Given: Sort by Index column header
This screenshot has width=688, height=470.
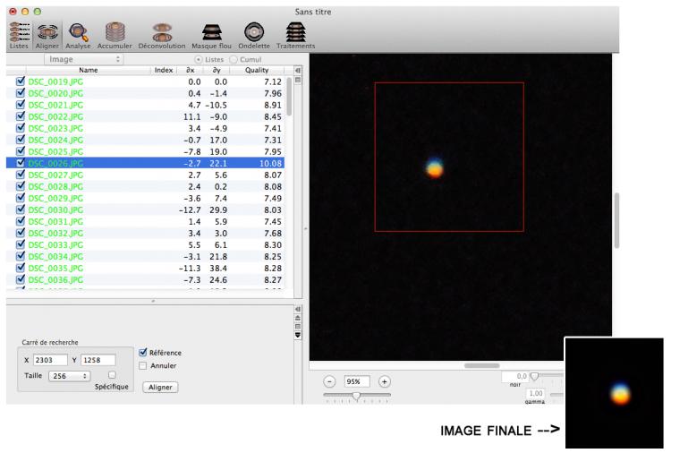Looking at the screenshot, I should coord(164,71).
